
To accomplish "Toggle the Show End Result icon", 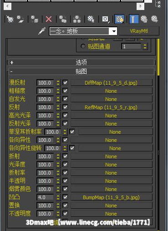I will [x=133, y=19].
